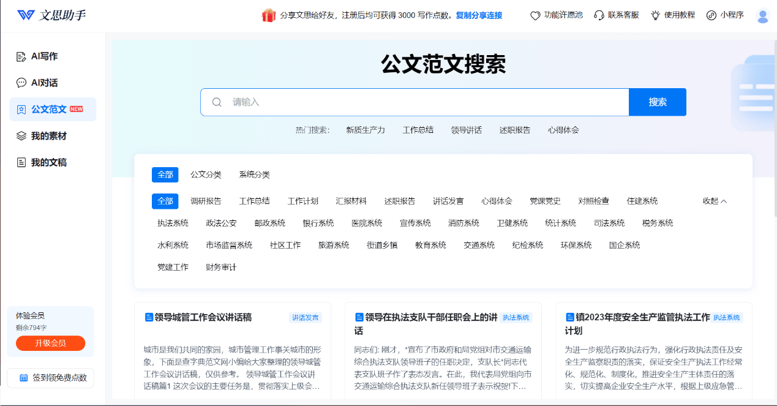Click the 升级会员 button
Screen dimensions: 777x406
coord(50,343)
